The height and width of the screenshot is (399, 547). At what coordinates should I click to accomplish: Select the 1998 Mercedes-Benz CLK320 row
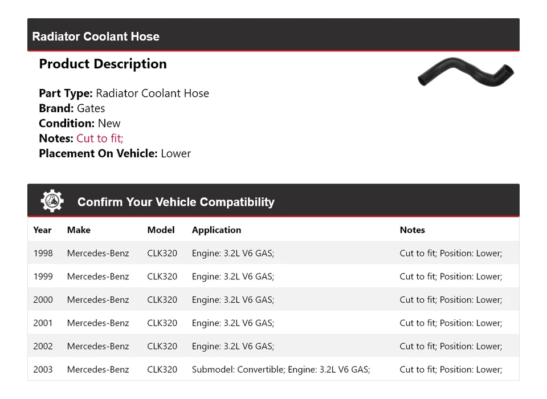tap(273, 253)
